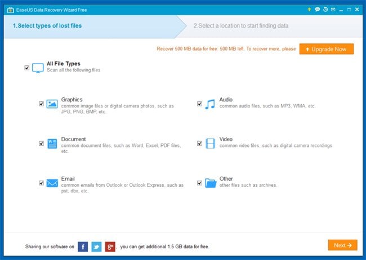366x260 pixels.
Task: Click the Other folder icon
Action: click(211, 183)
